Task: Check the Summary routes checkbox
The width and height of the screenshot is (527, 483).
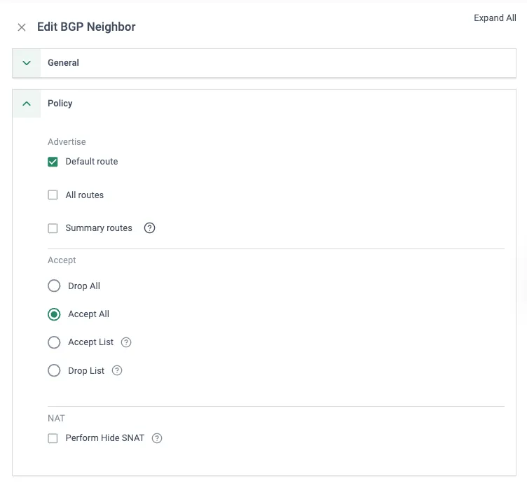Action: tap(53, 228)
